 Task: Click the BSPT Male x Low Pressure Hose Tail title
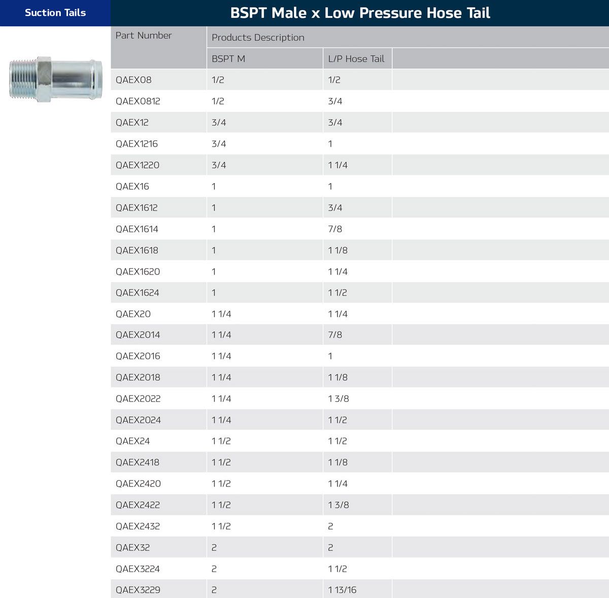[360, 13]
